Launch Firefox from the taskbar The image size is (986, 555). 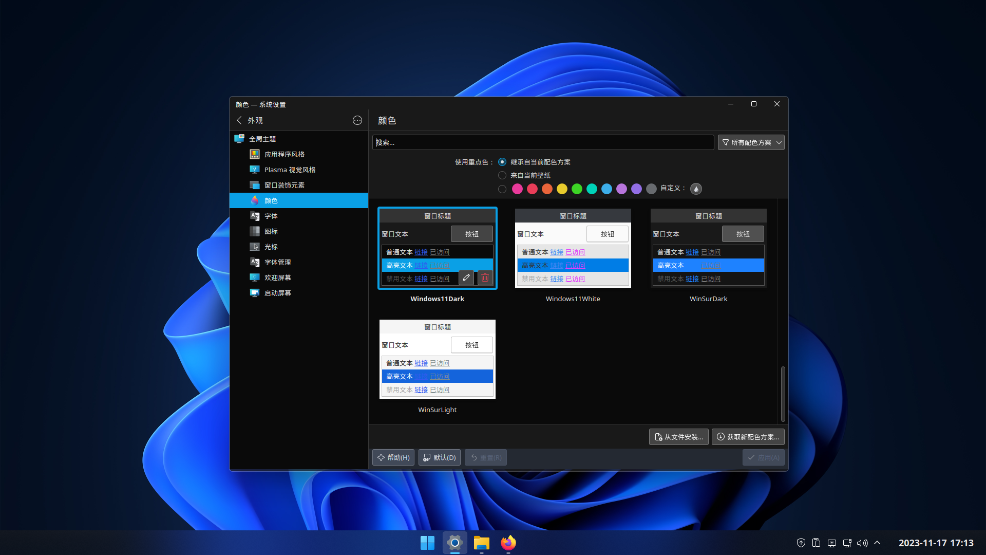point(508,543)
